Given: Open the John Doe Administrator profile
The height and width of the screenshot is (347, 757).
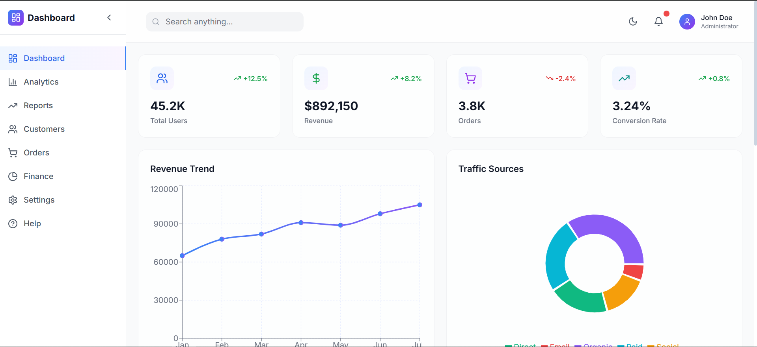Looking at the screenshot, I should pyautogui.click(x=709, y=22).
